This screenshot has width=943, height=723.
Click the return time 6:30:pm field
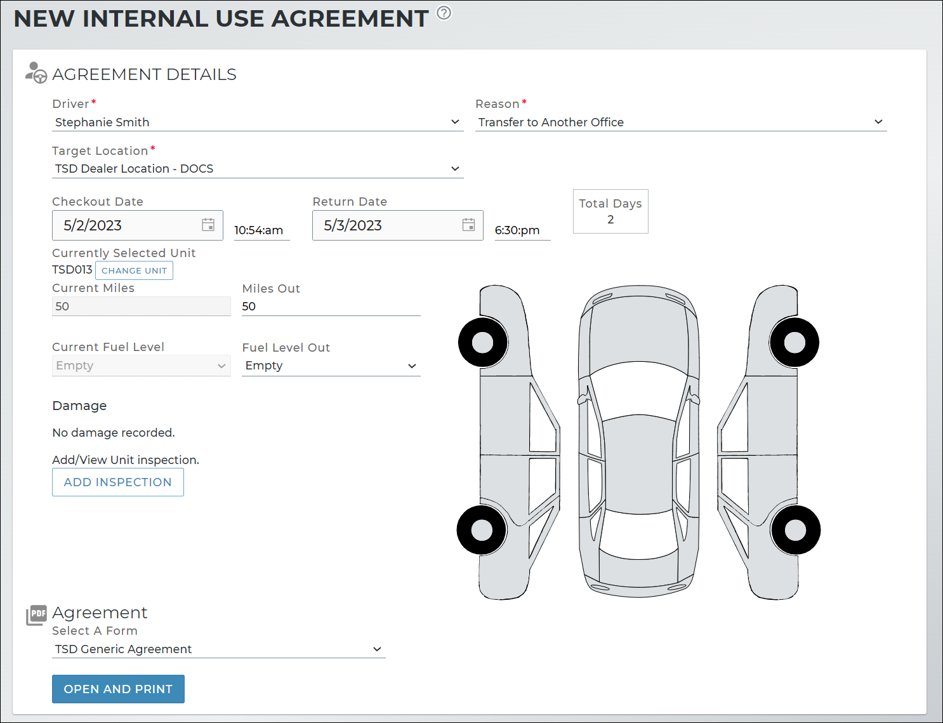click(x=522, y=230)
